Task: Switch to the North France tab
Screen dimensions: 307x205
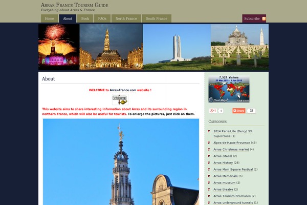Action: [126, 18]
